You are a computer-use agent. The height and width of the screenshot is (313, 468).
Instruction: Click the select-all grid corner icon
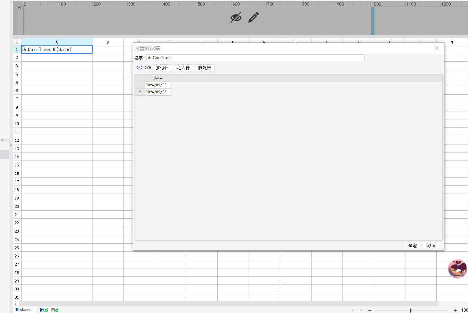[x=16, y=42]
